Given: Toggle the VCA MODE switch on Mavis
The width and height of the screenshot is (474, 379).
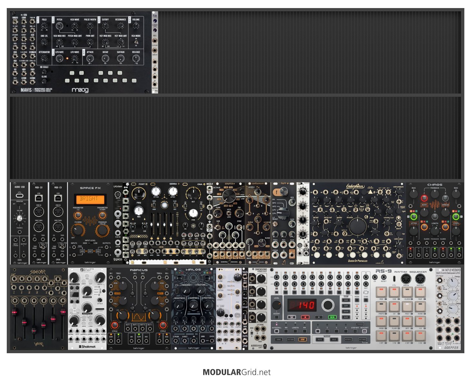Looking at the screenshot, I should [x=136, y=42].
